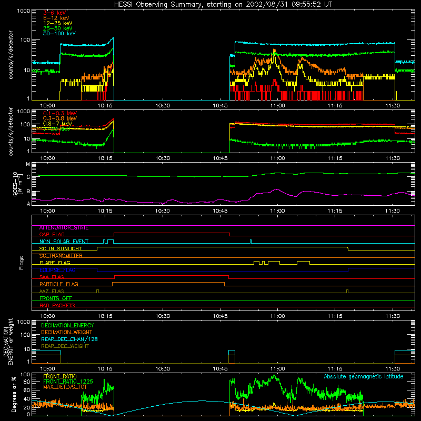
Task: Click the A flux class tick label
Action: [x=28, y=204]
